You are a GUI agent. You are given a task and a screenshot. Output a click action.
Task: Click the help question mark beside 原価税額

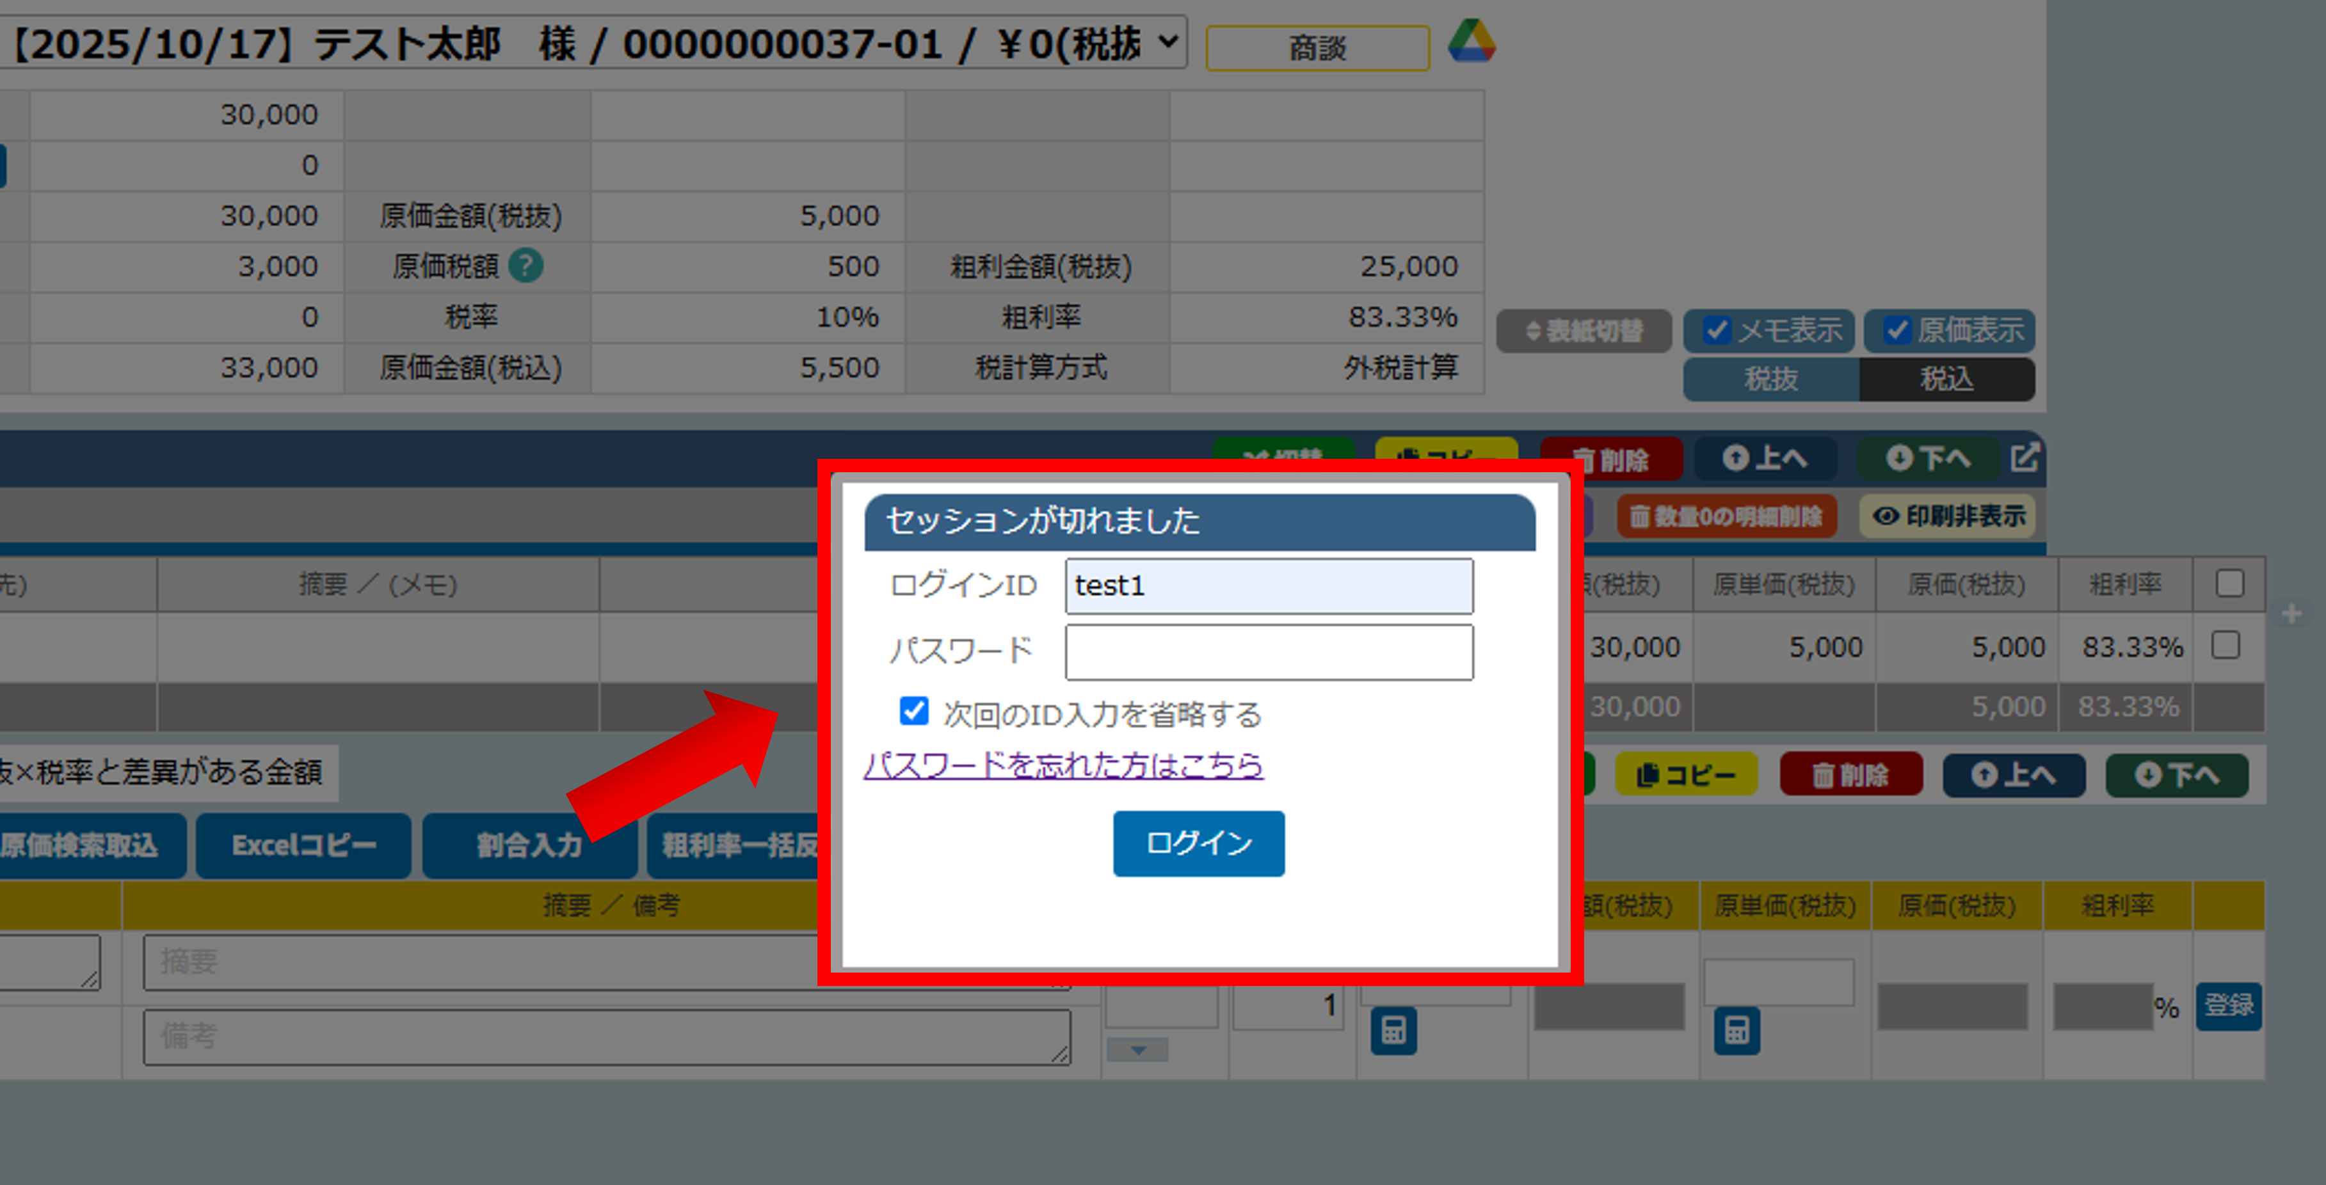pos(525,266)
